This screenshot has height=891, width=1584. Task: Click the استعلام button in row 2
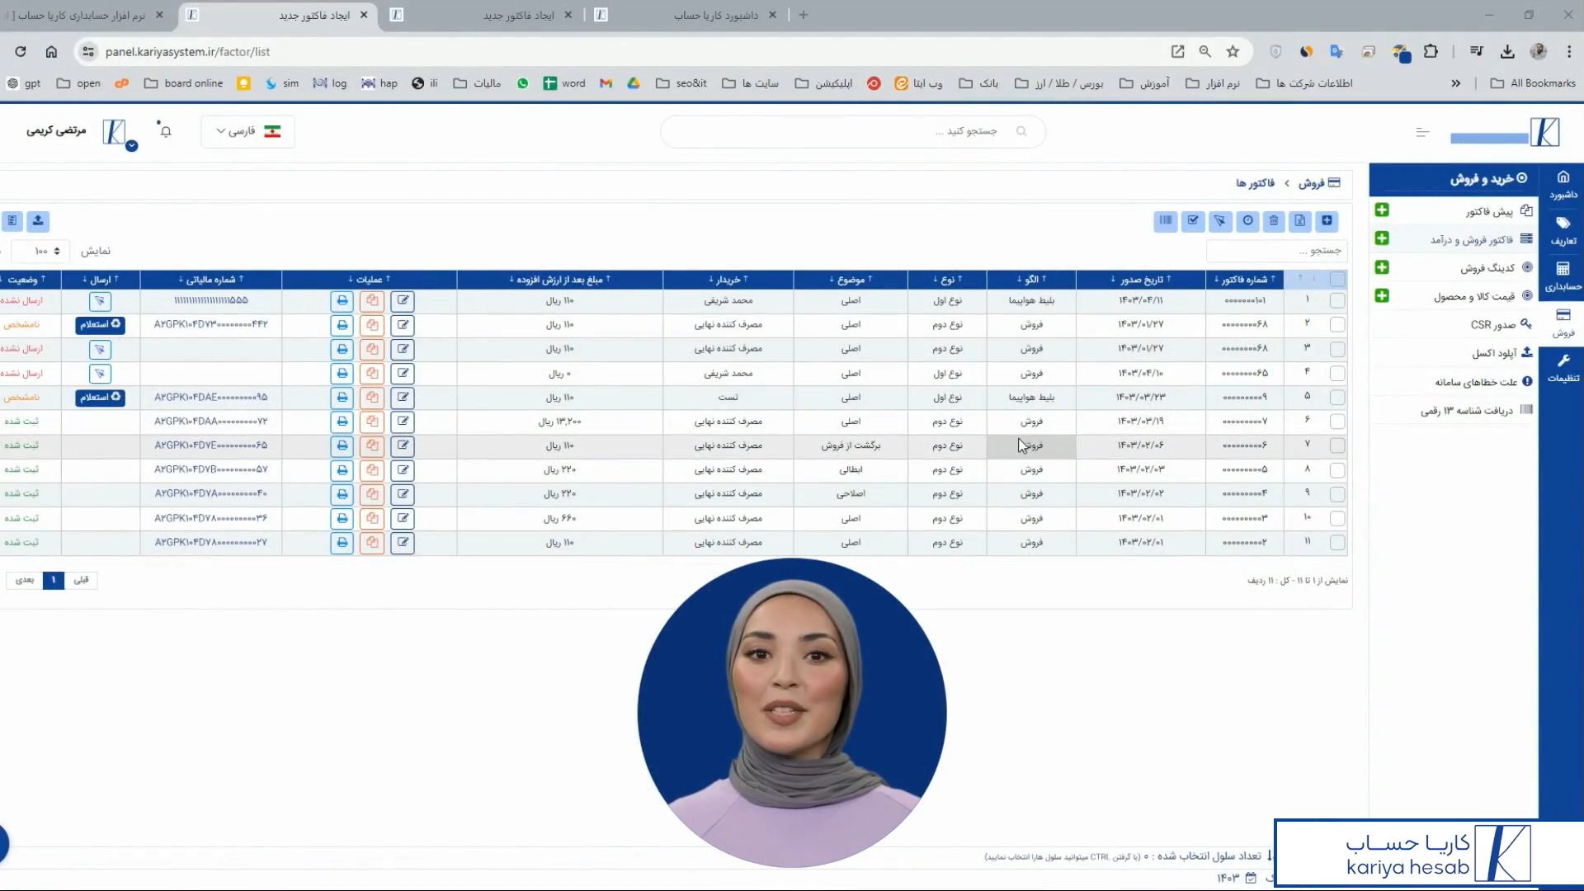coord(100,325)
